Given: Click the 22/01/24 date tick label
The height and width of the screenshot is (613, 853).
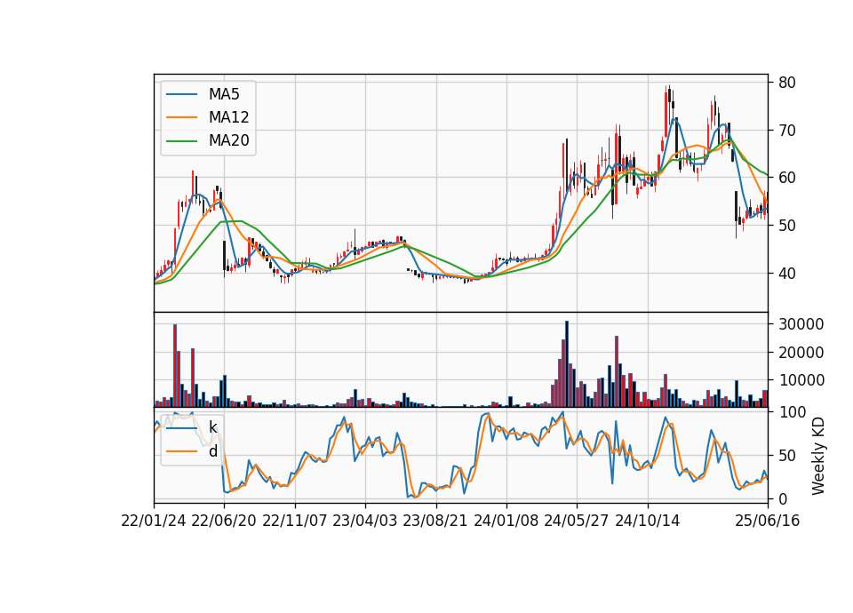Looking at the screenshot, I should [x=154, y=521].
